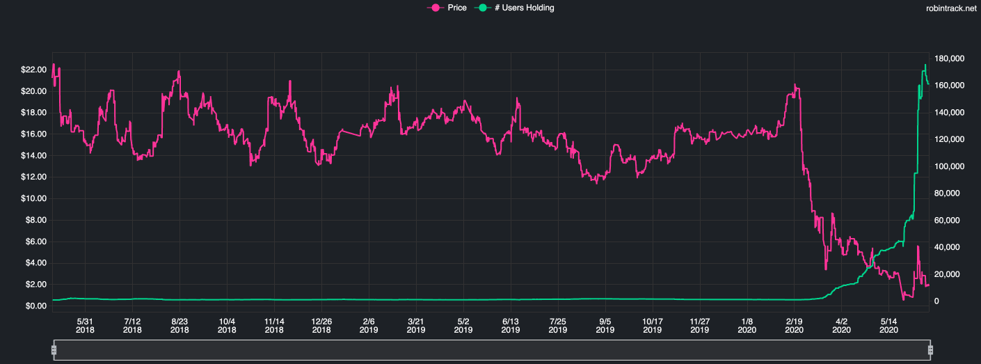Click the 5/14 2020 date label
This screenshot has height=364, width=981.
click(889, 326)
